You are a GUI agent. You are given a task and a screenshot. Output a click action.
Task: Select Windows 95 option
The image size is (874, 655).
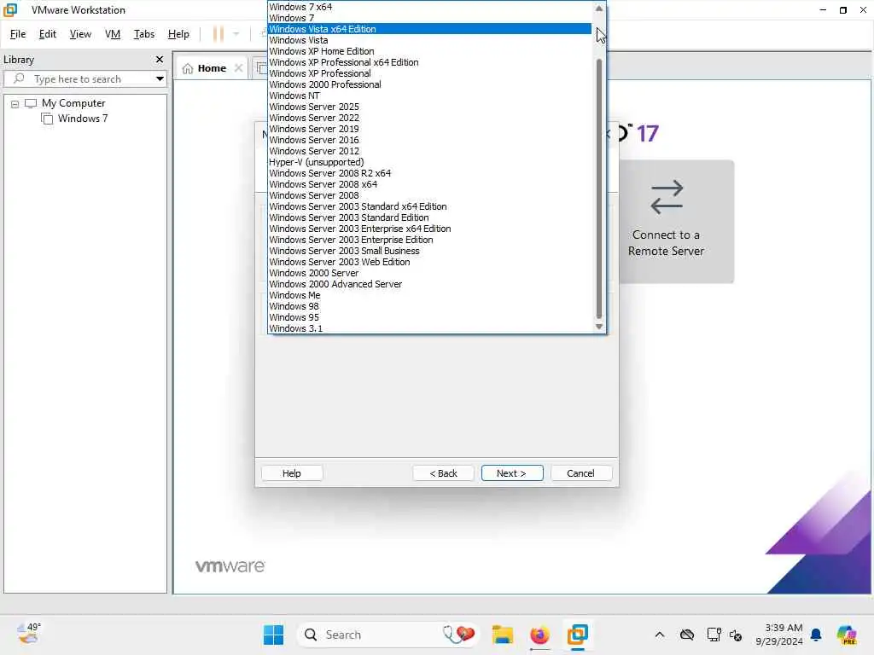[x=429, y=317]
